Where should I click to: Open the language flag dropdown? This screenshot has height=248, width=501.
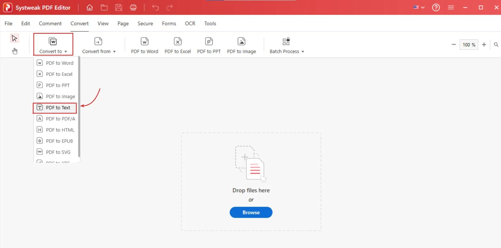coord(418,8)
